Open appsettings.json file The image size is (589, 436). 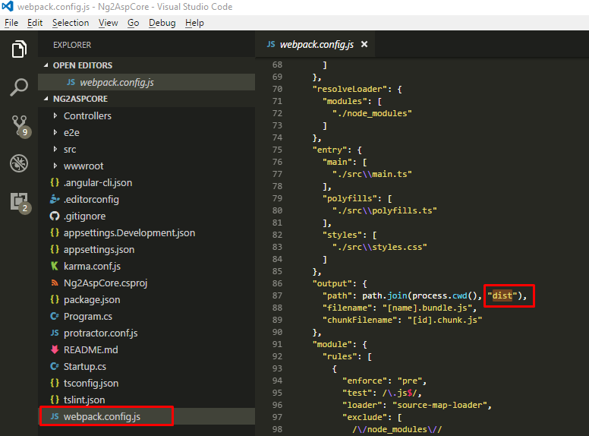(x=146, y=249)
